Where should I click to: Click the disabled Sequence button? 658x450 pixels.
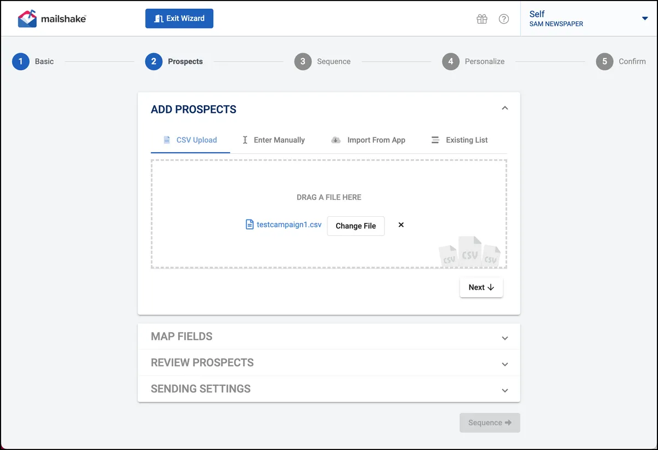tap(490, 423)
